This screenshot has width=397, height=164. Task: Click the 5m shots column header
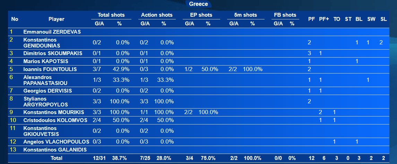245,15
